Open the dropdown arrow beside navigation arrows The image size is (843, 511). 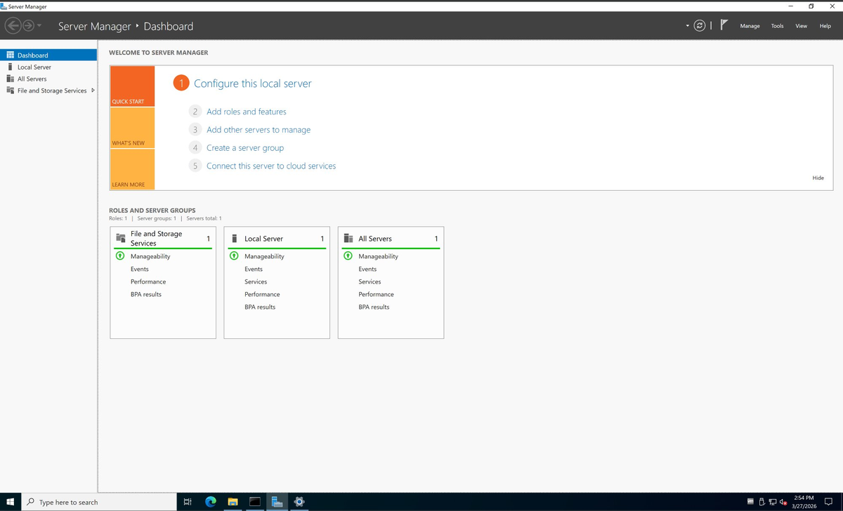point(40,25)
